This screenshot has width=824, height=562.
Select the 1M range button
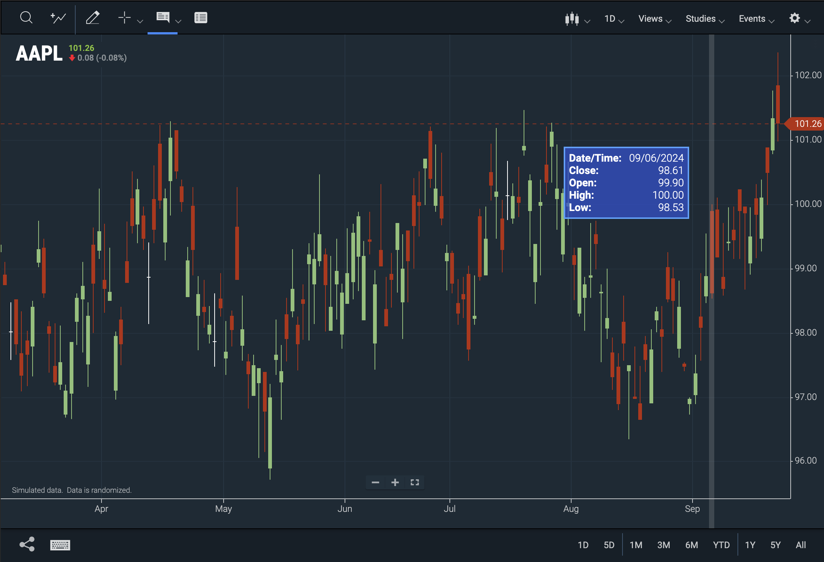pos(636,545)
